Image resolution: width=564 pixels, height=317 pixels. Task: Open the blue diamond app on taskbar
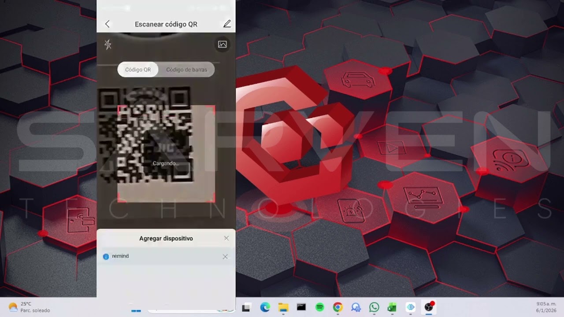[411, 307]
